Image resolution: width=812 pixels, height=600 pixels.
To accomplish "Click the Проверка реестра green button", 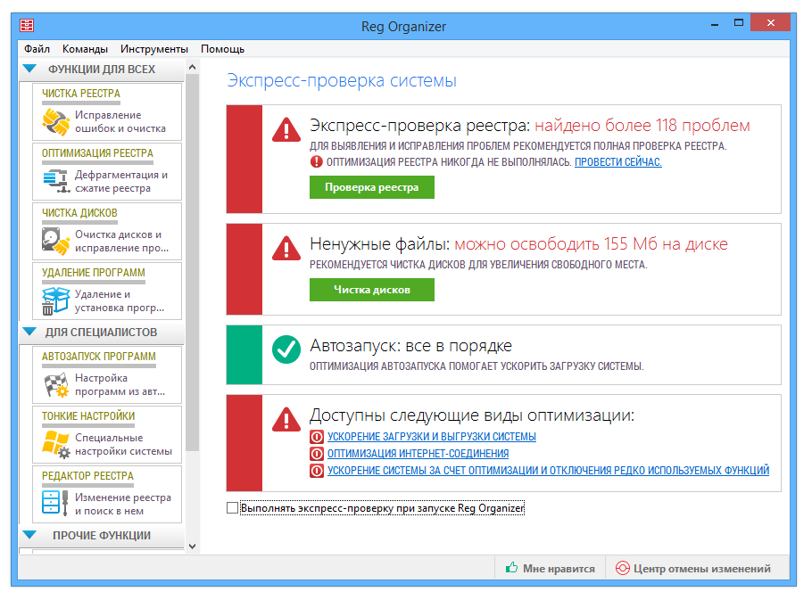I will (372, 187).
